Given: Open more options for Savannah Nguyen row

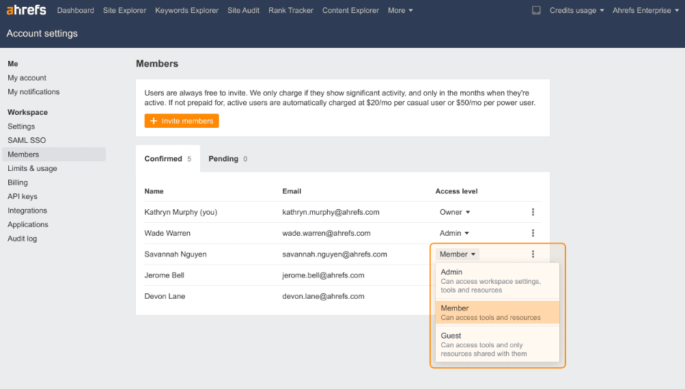Looking at the screenshot, I should coord(533,254).
